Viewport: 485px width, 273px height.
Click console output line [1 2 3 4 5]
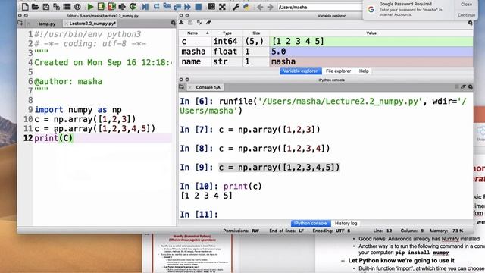click(206, 196)
